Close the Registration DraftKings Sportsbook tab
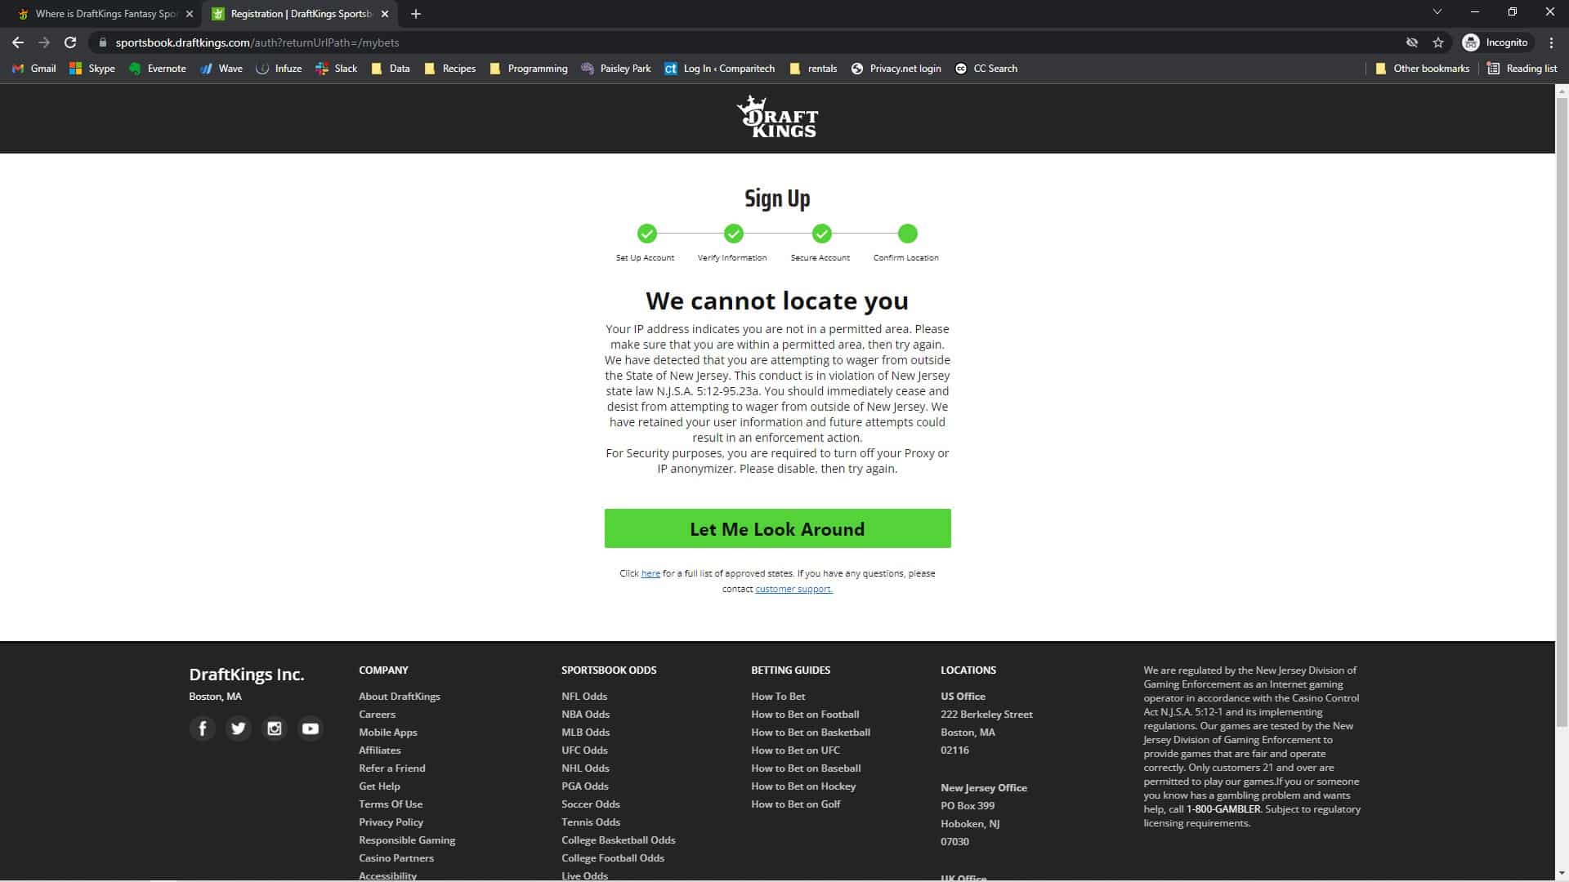 386,14
